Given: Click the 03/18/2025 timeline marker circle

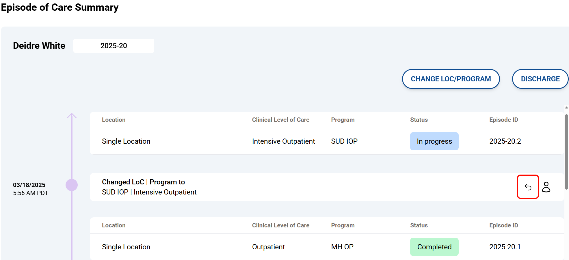Looking at the screenshot, I should pyautogui.click(x=72, y=185).
